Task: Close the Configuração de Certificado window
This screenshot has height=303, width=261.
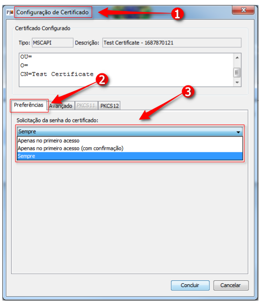Action: click(x=243, y=10)
